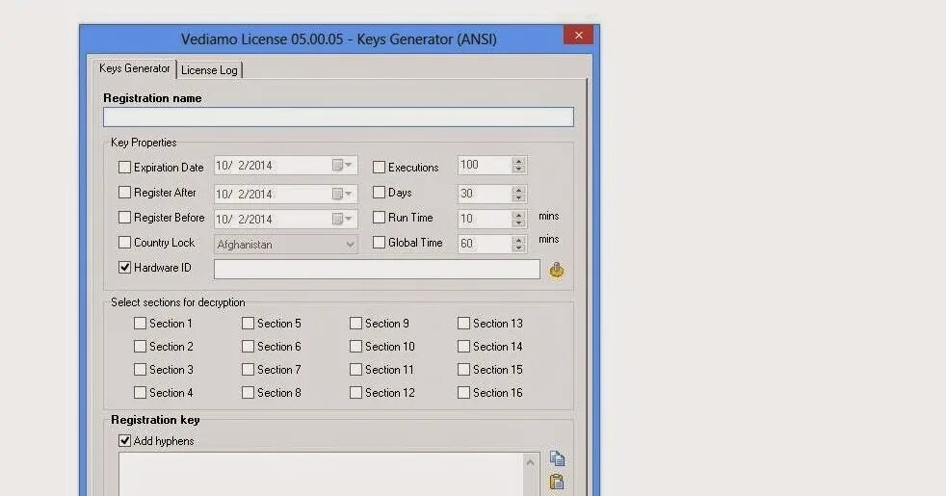Uncheck the Hardware ID checkbox
This screenshot has height=496, width=946.
click(125, 268)
